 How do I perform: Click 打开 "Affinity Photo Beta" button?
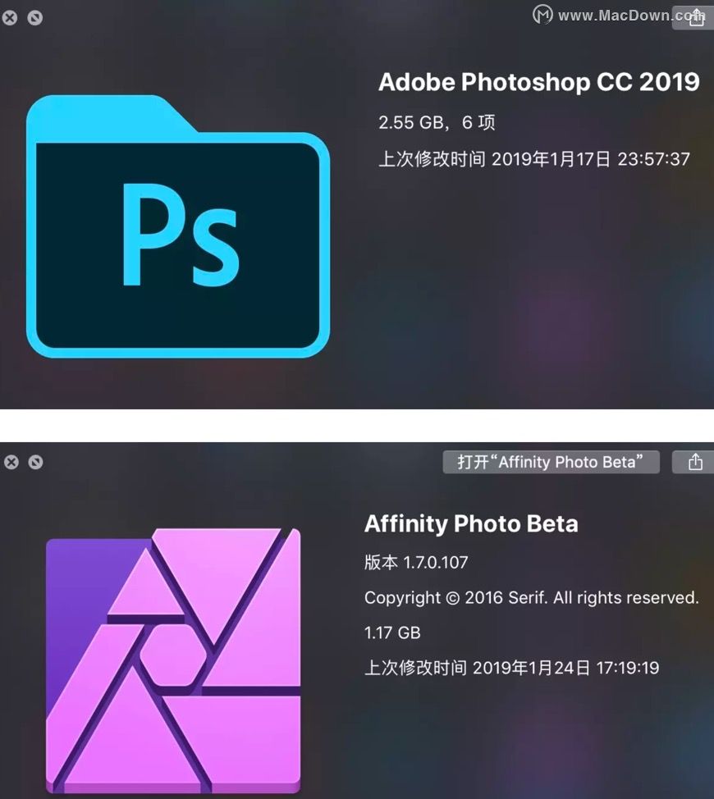(x=551, y=462)
